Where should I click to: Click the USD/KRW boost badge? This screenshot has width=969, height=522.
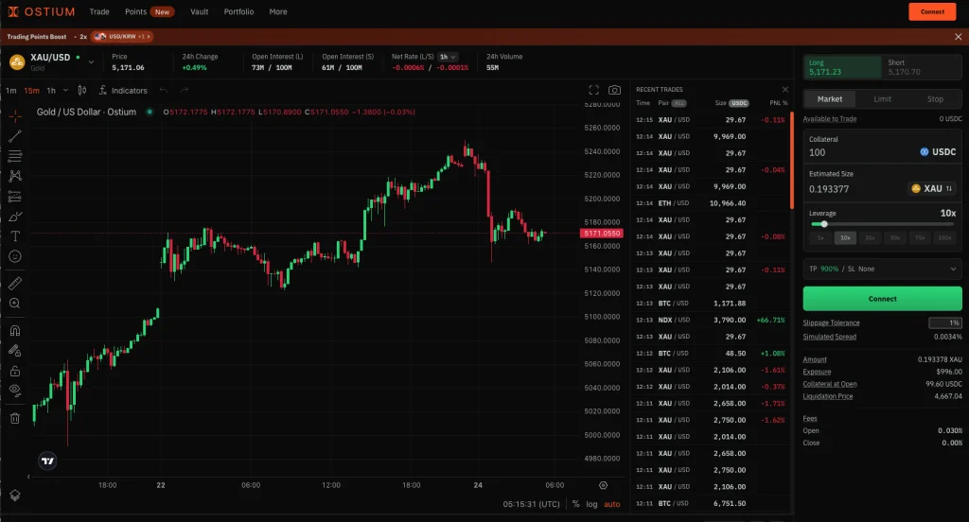point(122,37)
